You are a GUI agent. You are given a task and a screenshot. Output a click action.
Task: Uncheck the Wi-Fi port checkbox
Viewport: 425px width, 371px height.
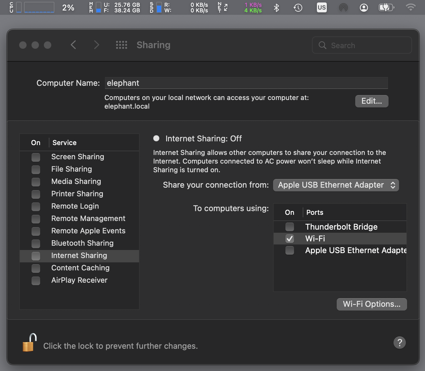(x=290, y=239)
